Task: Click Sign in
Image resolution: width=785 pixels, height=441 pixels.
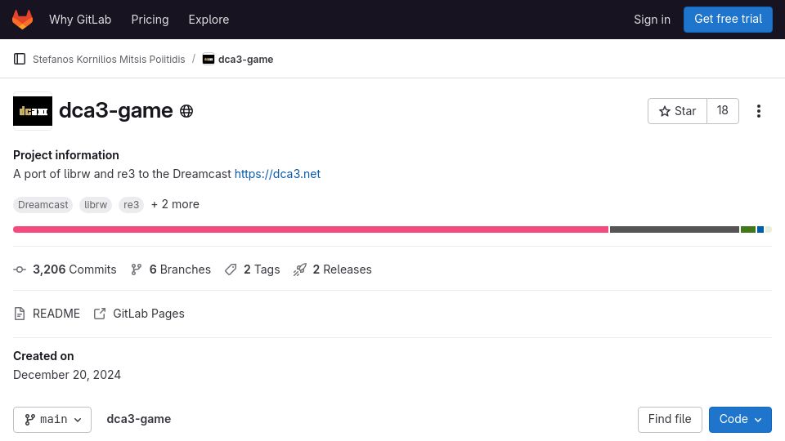Action: pyautogui.click(x=652, y=20)
